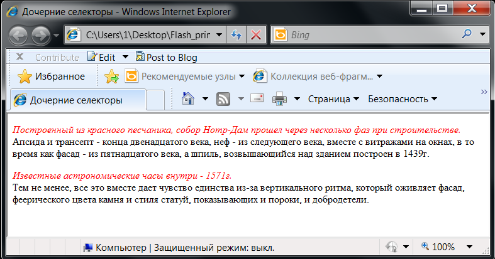Click the RSS feeds icon
Screen dimensions: 495x259
(223, 99)
